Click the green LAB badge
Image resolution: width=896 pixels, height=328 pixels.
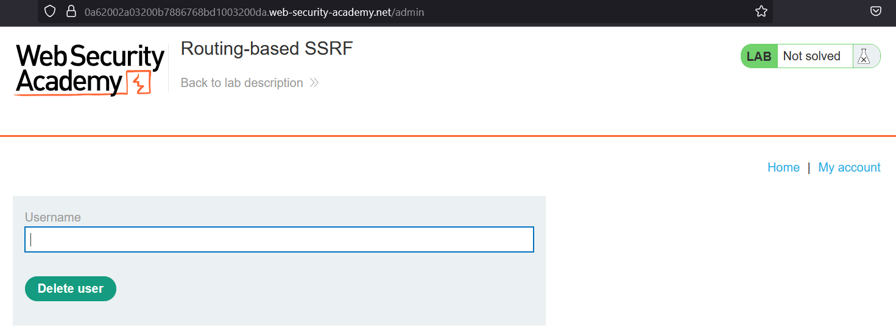coord(759,56)
